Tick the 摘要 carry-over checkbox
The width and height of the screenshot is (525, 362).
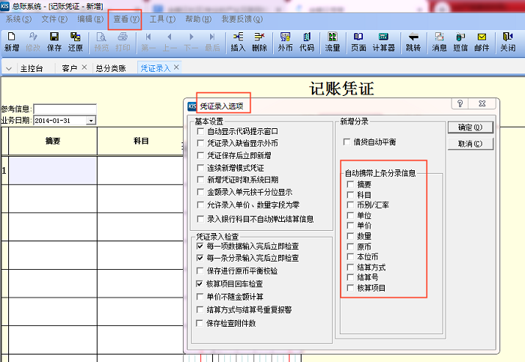[349, 184]
